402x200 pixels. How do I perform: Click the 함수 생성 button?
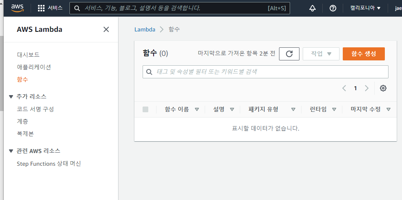[x=364, y=54]
